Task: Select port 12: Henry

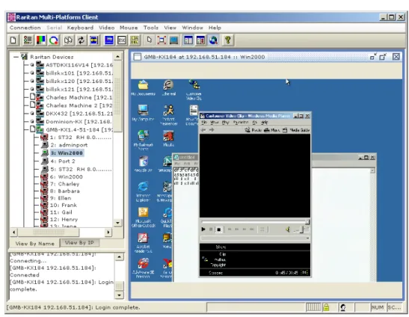Action: coord(64,219)
